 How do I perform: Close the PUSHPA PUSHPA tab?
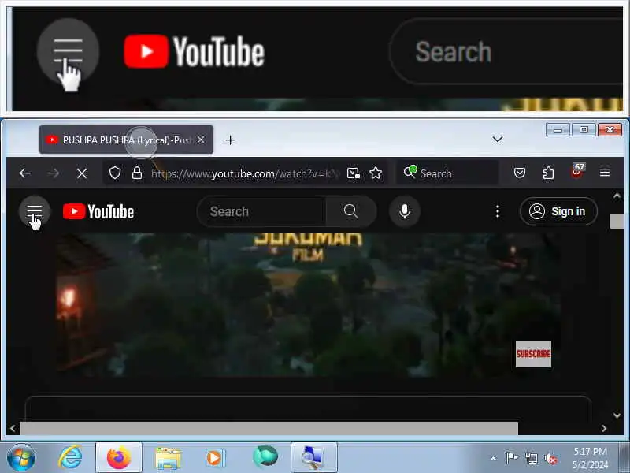click(x=201, y=140)
